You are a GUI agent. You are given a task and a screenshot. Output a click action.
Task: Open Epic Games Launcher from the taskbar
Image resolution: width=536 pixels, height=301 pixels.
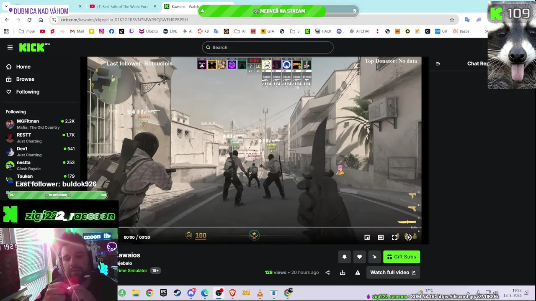[x=163, y=293]
